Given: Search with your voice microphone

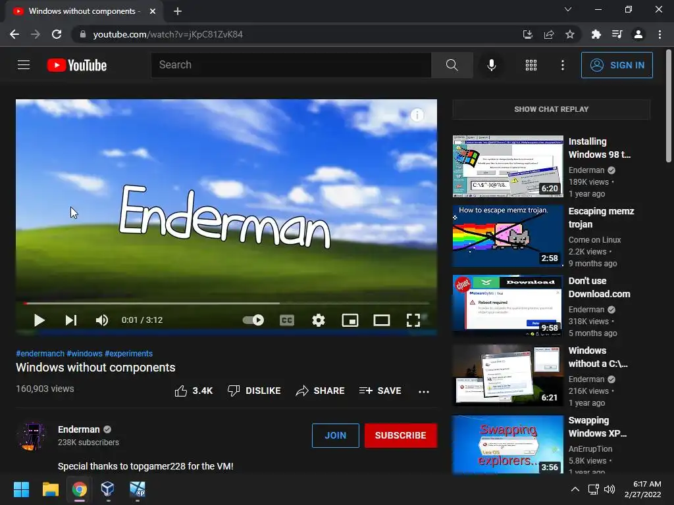Looking at the screenshot, I should click(491, 65).
